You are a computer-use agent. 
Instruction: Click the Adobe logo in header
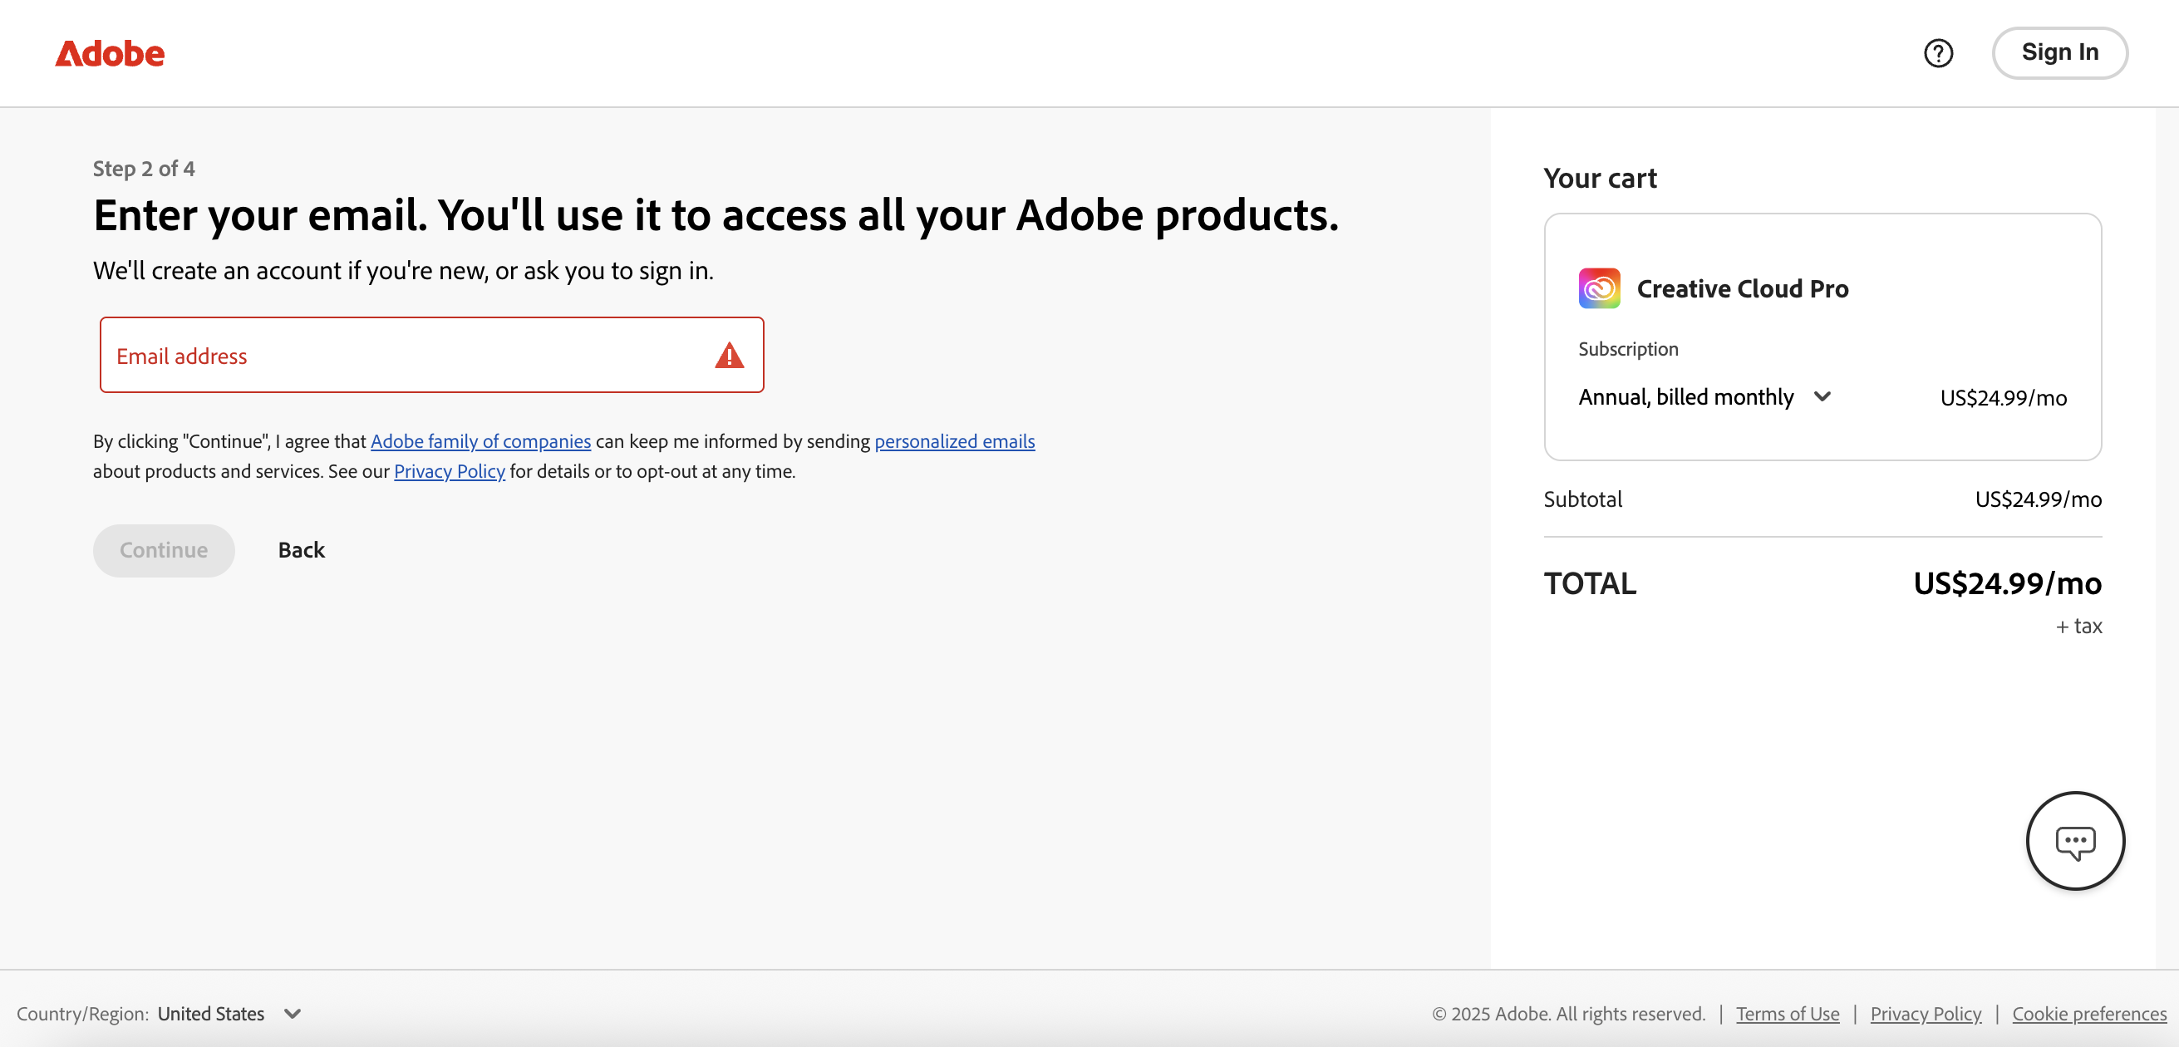(110, 53)
